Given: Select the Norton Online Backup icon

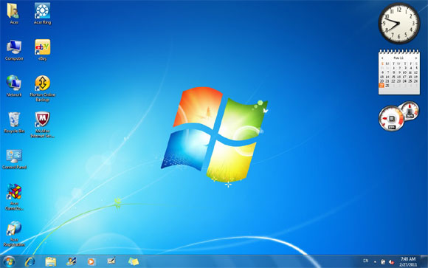Looking at the screenshot, I should pos(42,89).
